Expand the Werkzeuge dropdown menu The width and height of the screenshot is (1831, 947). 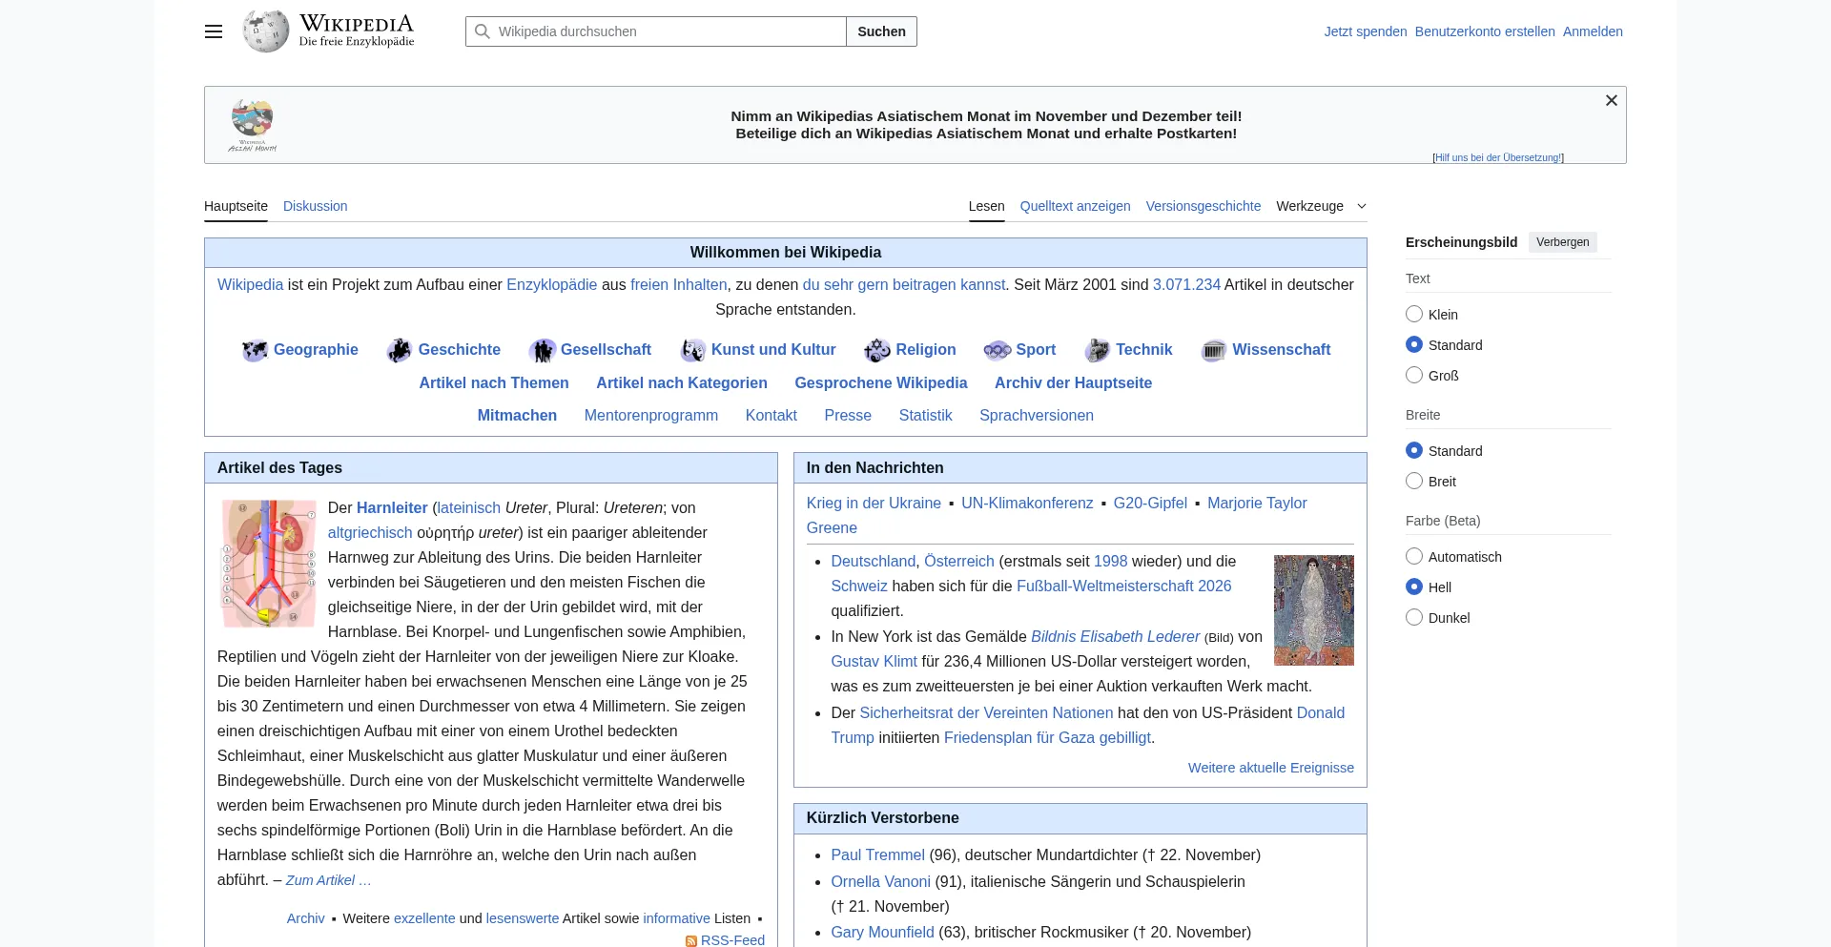tap(1321, 206)
